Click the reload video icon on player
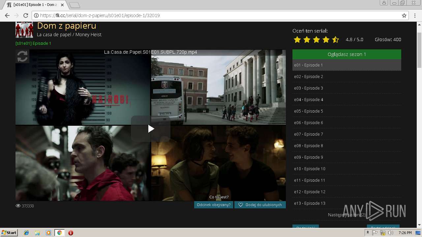This screenshot has height=237, width=422. coord(22,56)
